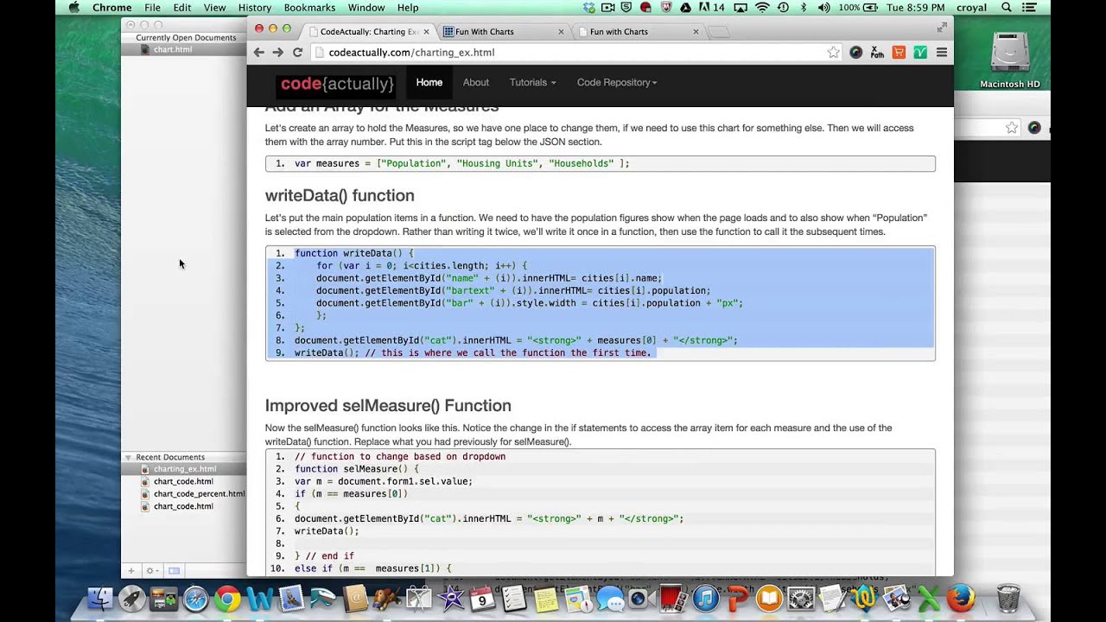The image size is (1106, 622).
Task: Click the "writeData() function" heading
Action: 340,195
